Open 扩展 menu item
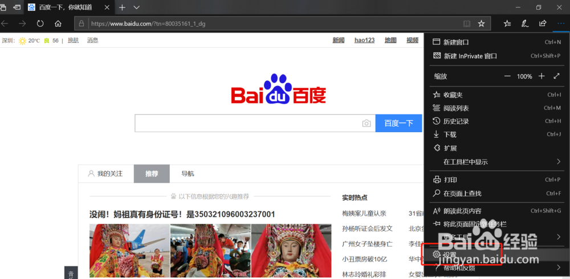Image resolution: width=570 pixels, height=279 pixels. click(497, 148)
